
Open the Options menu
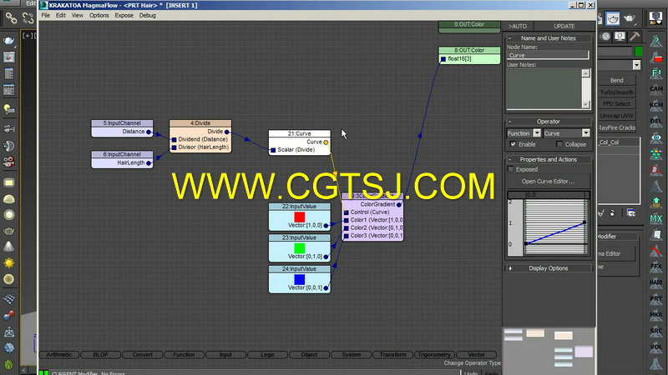pos(99,15)
